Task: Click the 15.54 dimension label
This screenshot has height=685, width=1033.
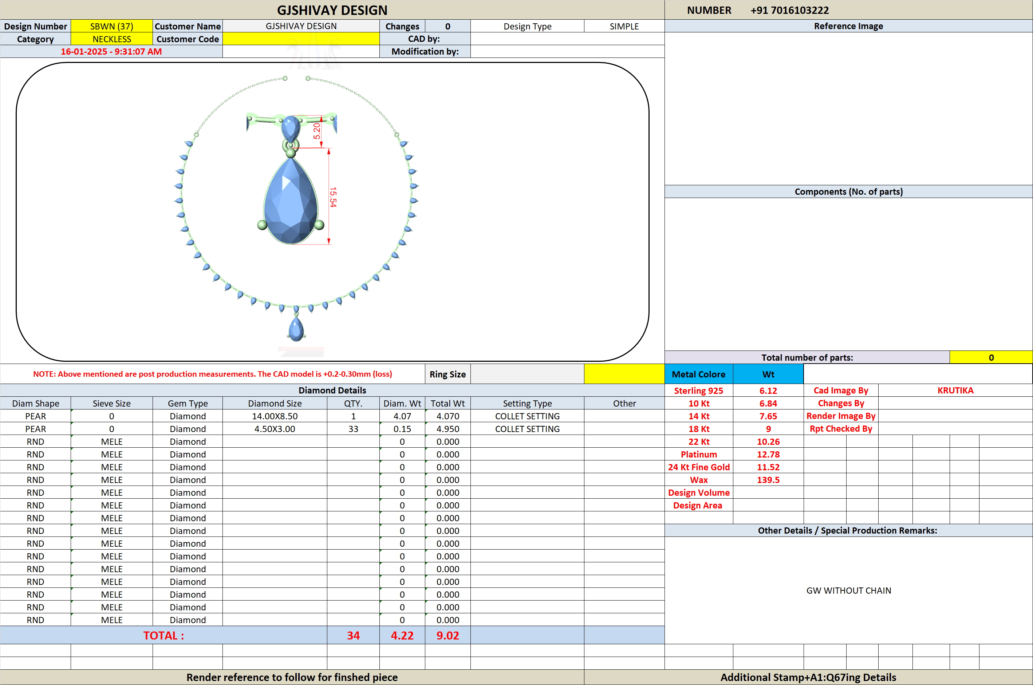Action: tap(334, 197)
